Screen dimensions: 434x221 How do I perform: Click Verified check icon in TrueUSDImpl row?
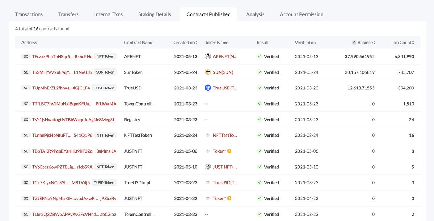(x=259, y=182)
